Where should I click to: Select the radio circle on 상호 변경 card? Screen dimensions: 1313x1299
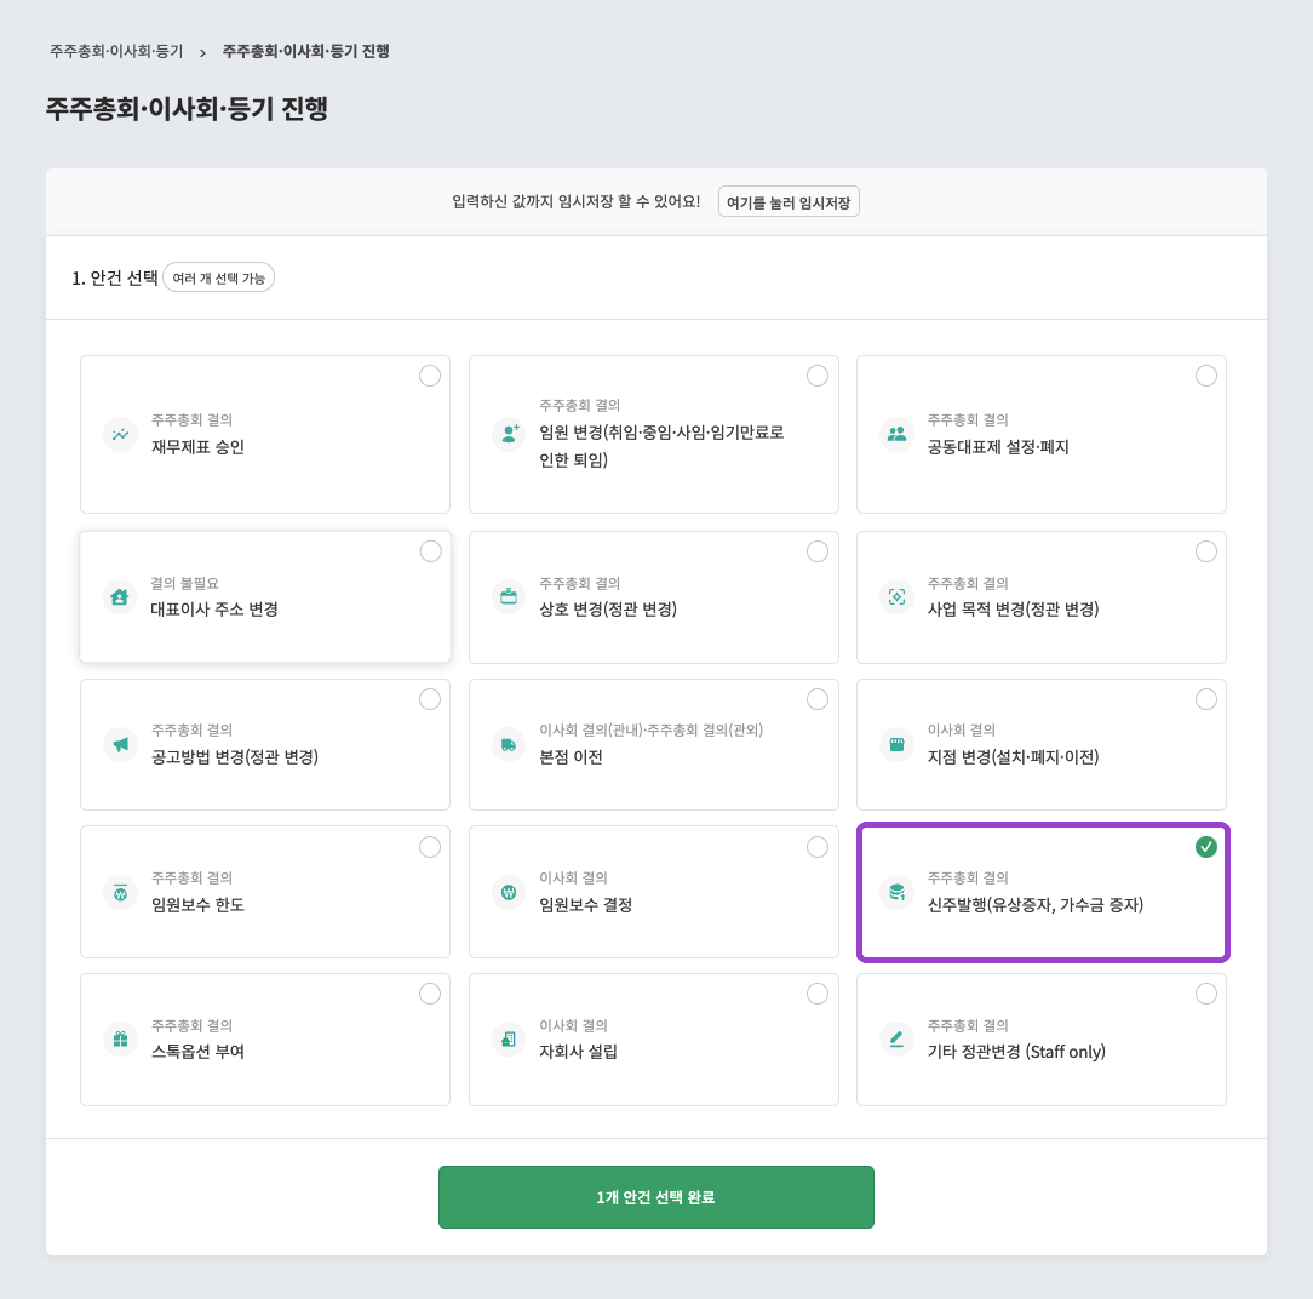coord(817,551)
